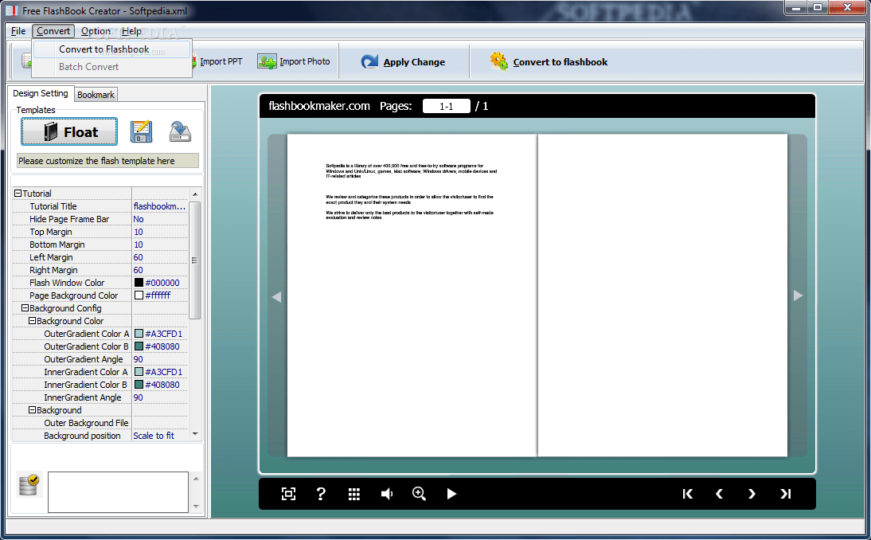Click the load template settings icon
Screen dimensions: 871x540
tap(180, 131)
